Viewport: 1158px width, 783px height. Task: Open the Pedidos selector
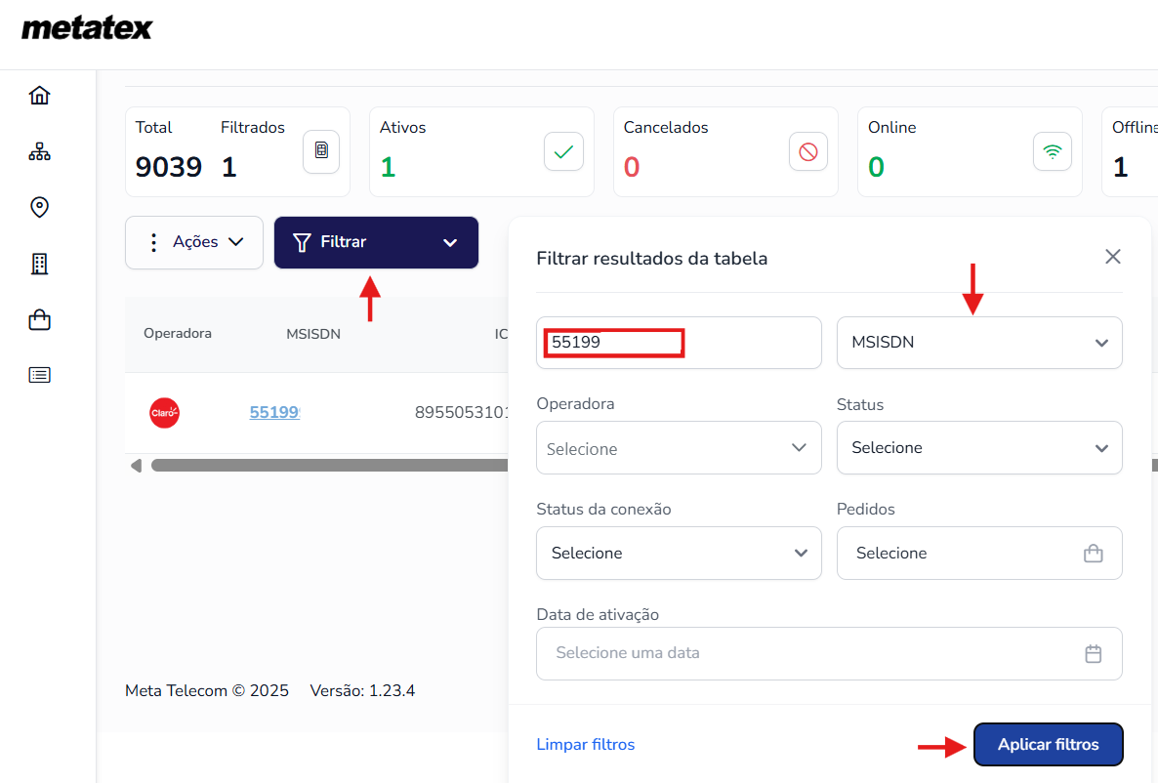tap(979, 554)
